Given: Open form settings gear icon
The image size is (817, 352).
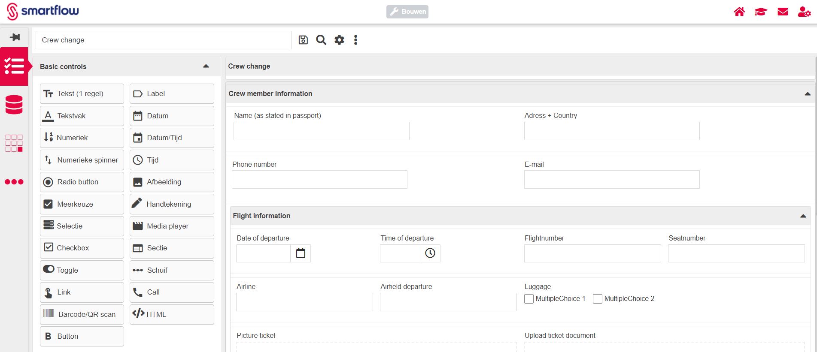Looking at the screenshot, I should [339, 40].
